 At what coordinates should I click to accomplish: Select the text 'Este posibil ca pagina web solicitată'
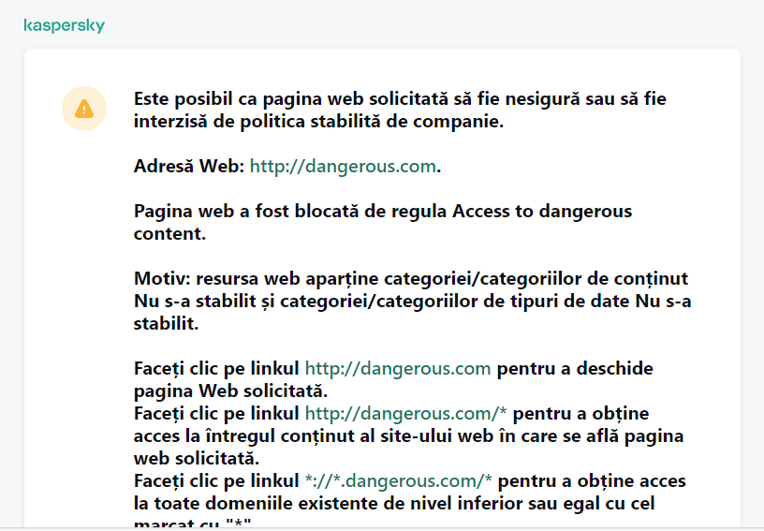(x=291, y=99)
